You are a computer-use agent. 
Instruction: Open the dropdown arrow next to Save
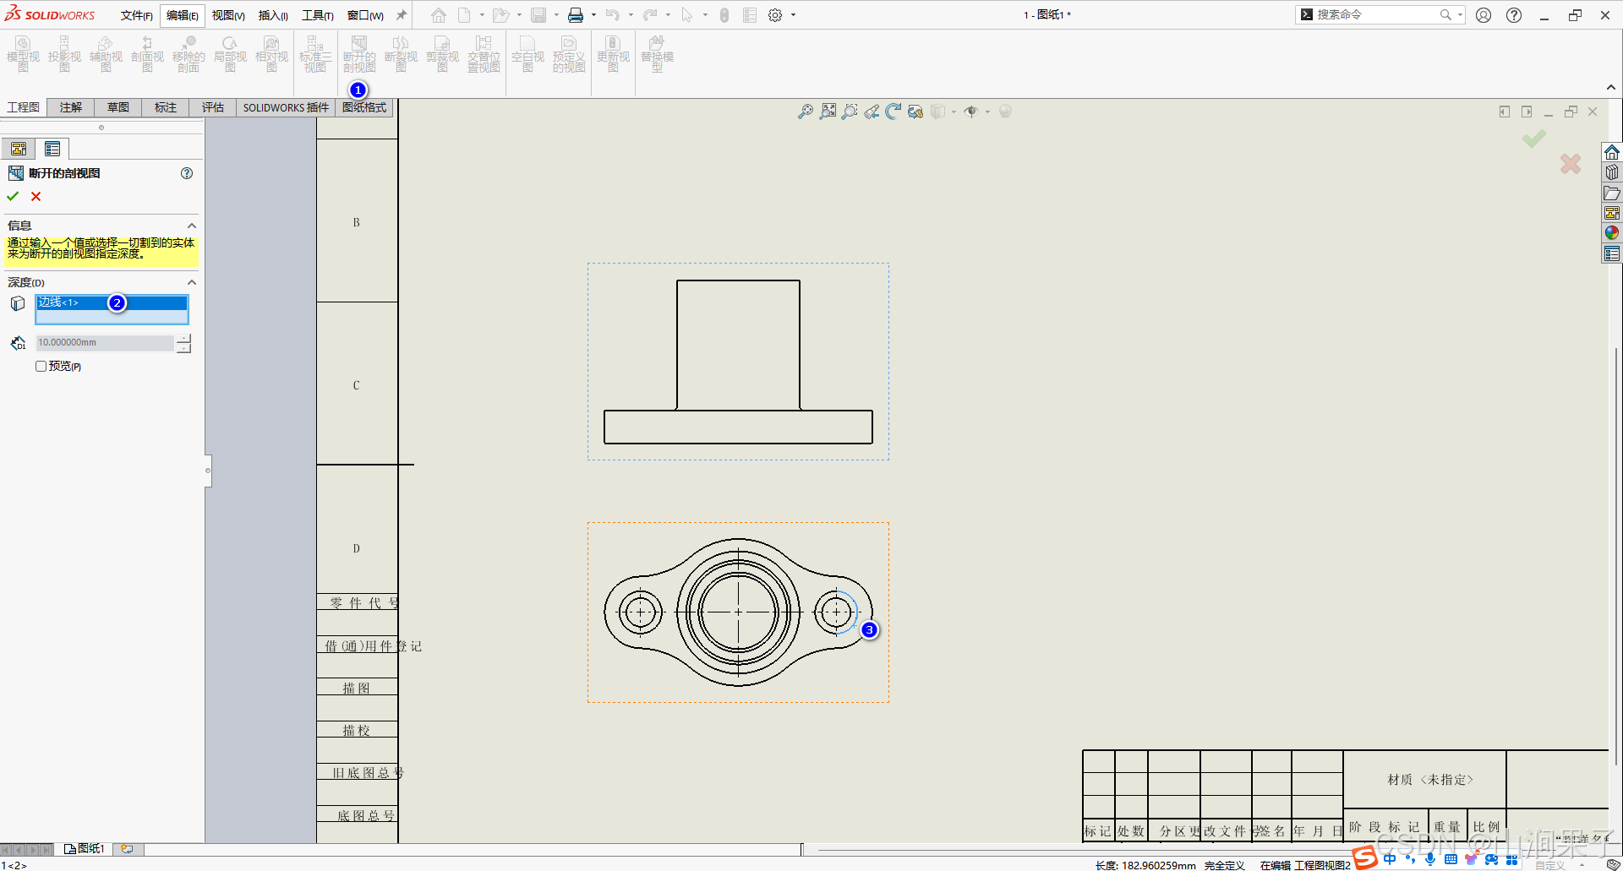point(556,15)
